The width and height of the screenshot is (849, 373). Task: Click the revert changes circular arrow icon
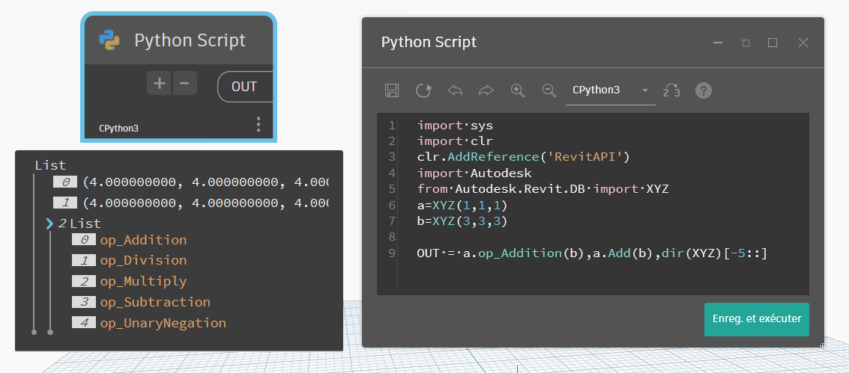(423, 90)
